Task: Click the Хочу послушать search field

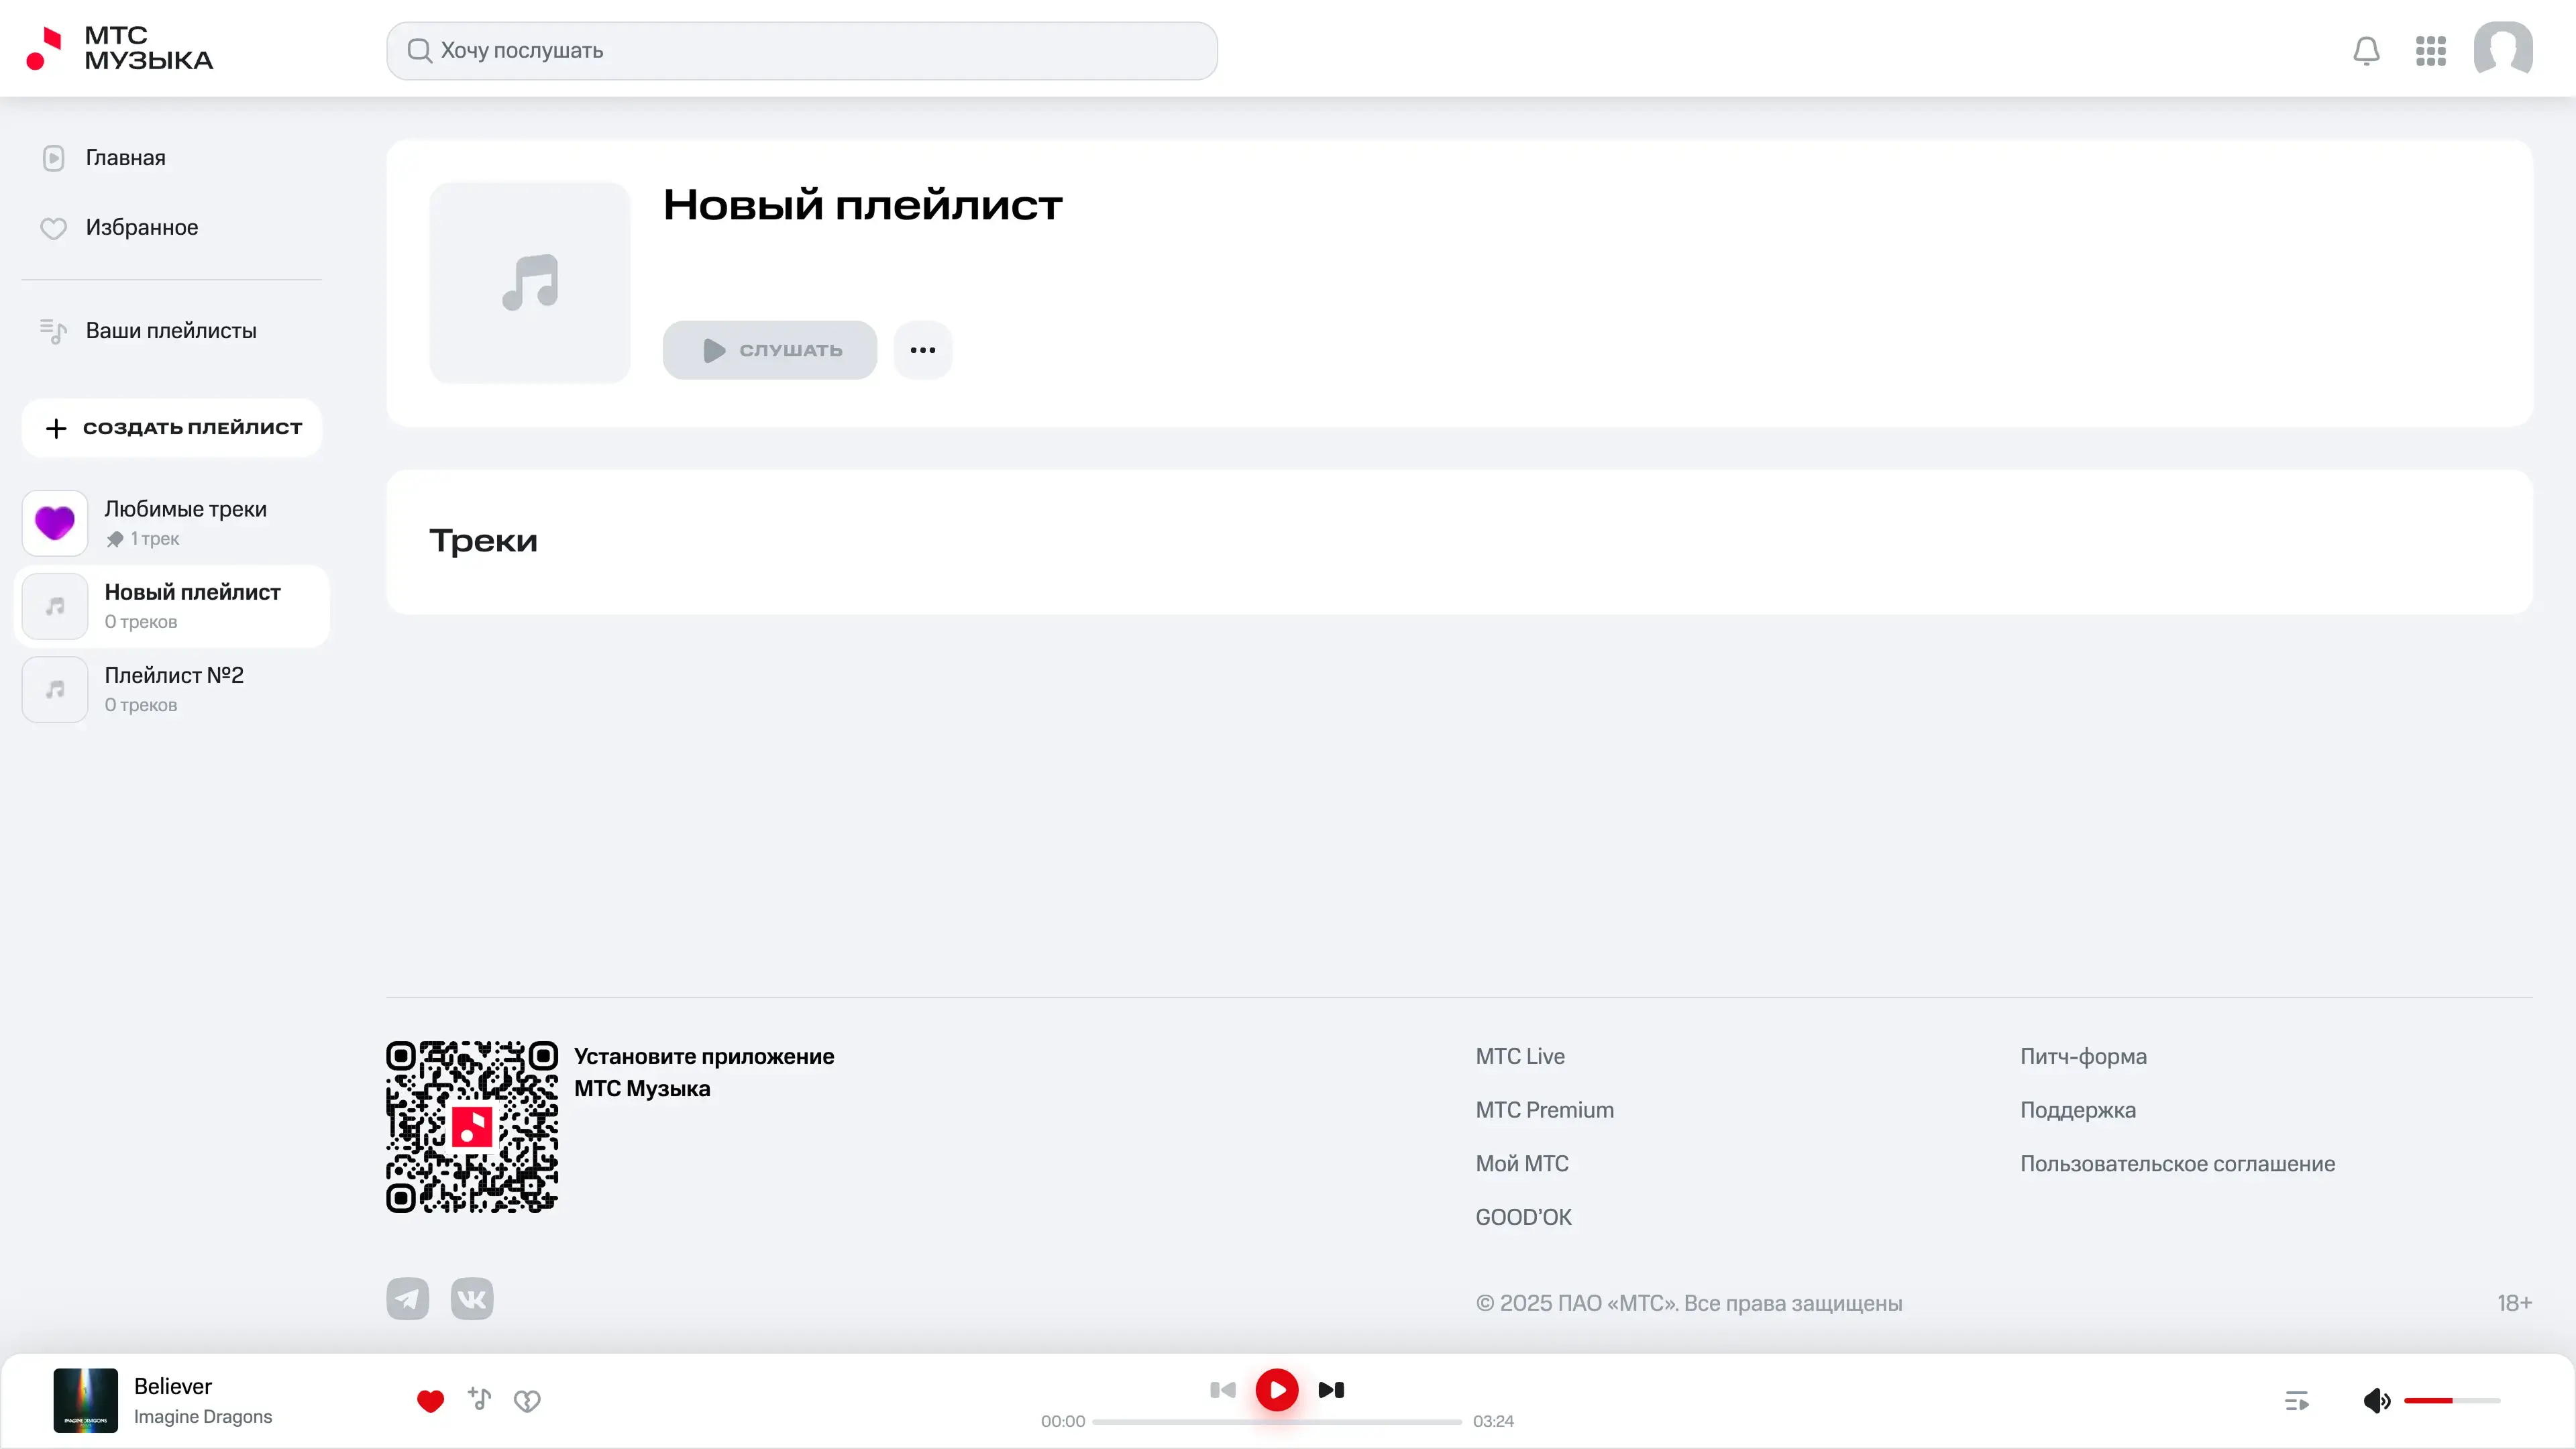Action: [x=802, y=51]
